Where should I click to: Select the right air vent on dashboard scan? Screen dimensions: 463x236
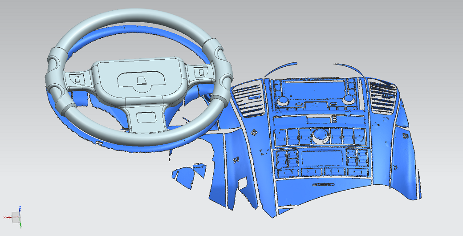(383, 96)
